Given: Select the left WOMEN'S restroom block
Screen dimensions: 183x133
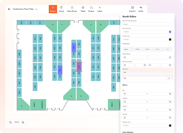Looking at the screenshot, I should pos(42,105).
